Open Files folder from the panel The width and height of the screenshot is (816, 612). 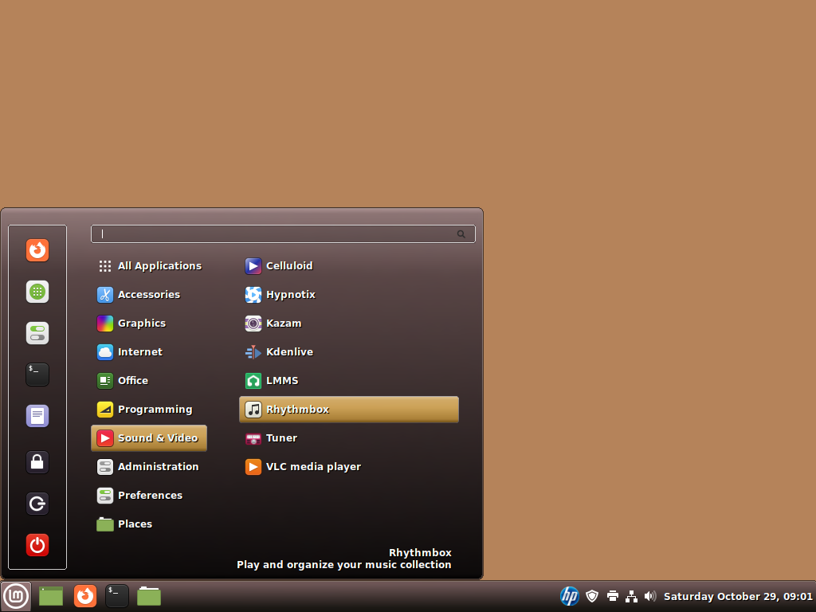pos(149,596)
